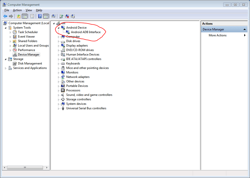The height and width of the screenshot is (178, 250).
Task: Expand the Network adapters category
Action: [58, 77]
